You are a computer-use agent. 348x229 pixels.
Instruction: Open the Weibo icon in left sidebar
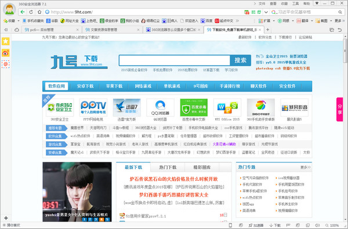[x=6, y=53]
